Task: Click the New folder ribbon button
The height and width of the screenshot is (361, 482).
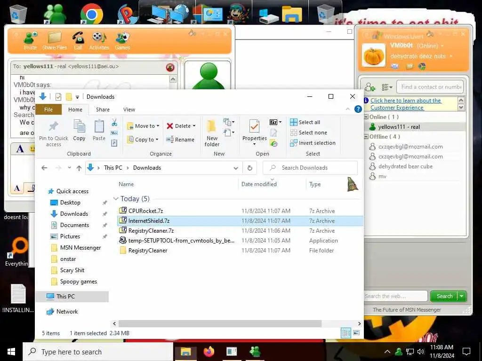Action: (212, 133)
